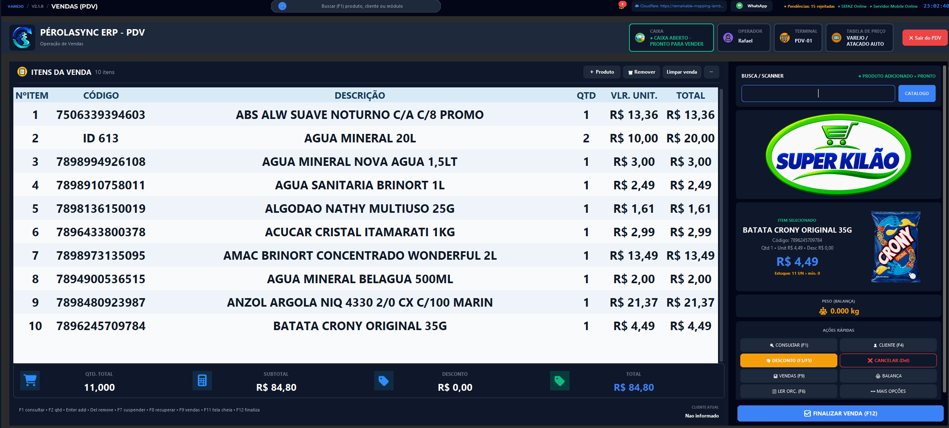Click the calculator icon beside Subtotal
The height and width of the screenshot is (428, 949).
[x=202, y=381]
